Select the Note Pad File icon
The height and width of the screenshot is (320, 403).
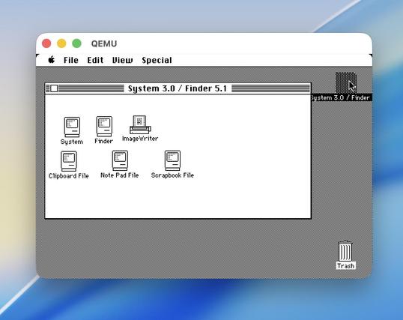point(120,160)
